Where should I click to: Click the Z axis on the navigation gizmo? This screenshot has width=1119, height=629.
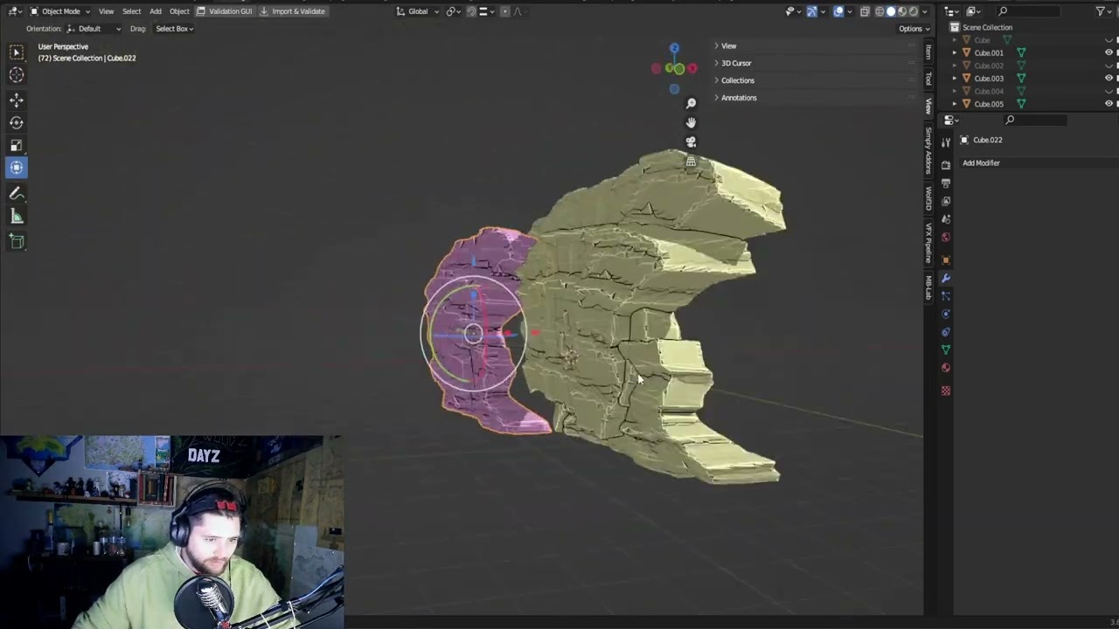click(674, 49)
